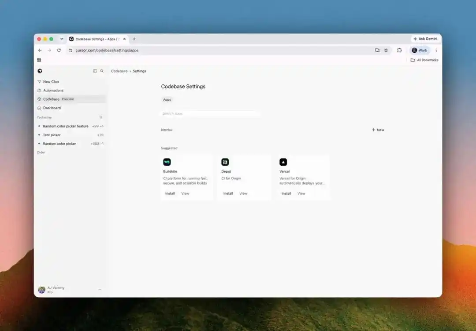Viewport: 476px width, 331px height.
Task: Click Ask Gemini button
Action: coord(425,39)
